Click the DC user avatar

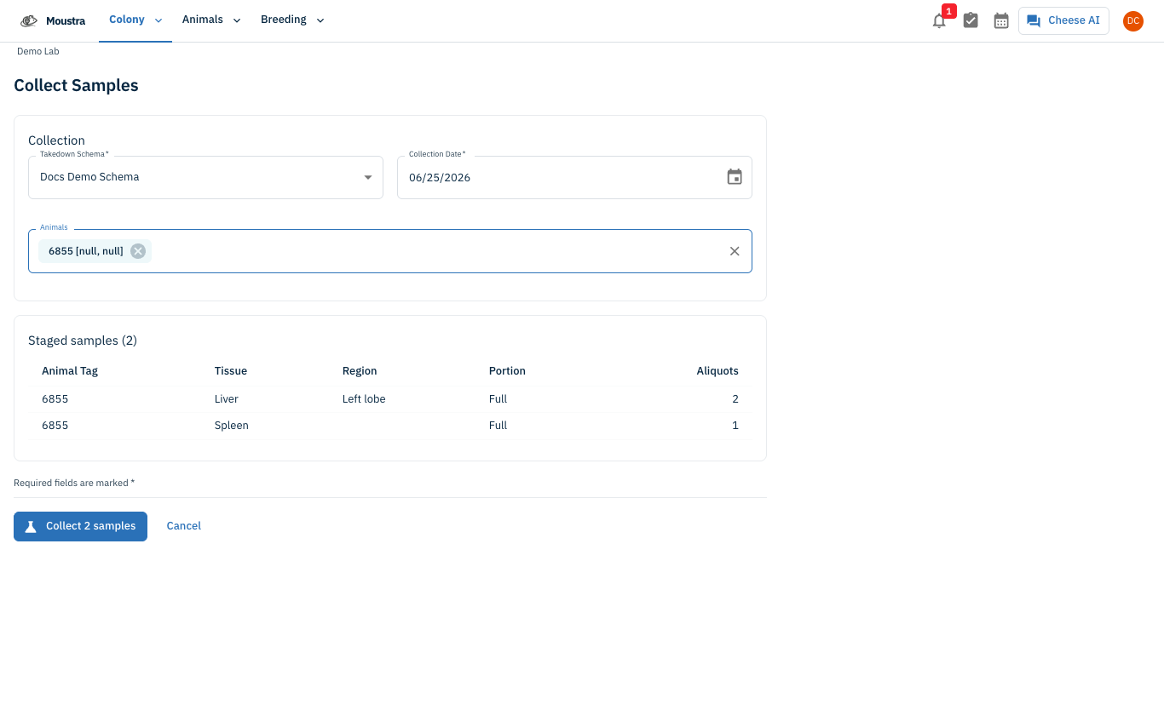point(1132,21)
